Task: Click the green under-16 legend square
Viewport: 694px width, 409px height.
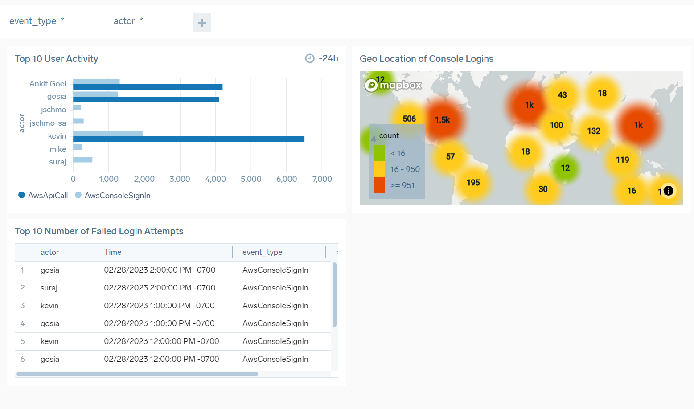Action: (379, 153)
